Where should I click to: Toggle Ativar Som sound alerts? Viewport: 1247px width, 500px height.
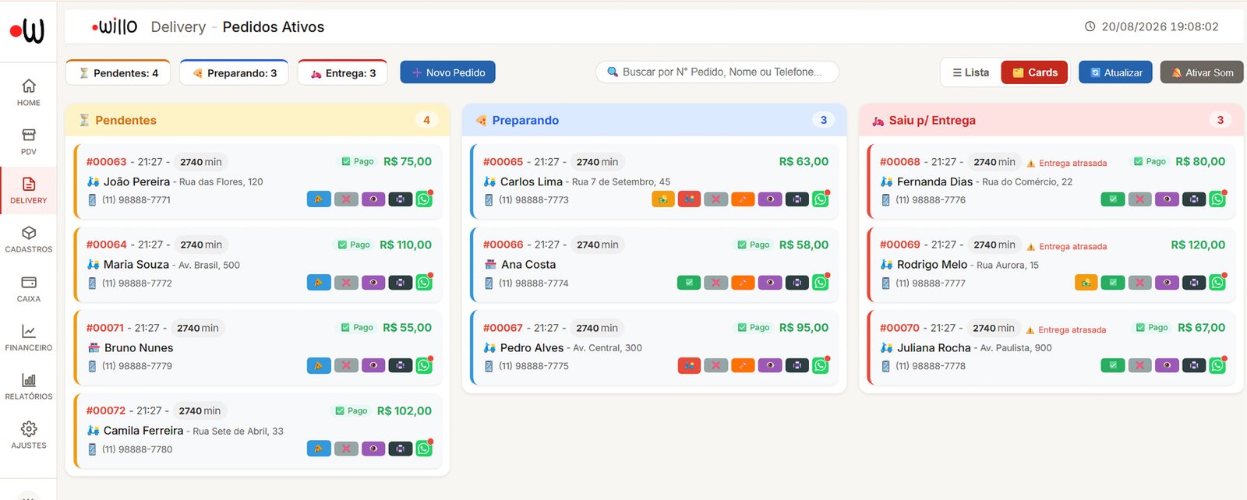1202,72
